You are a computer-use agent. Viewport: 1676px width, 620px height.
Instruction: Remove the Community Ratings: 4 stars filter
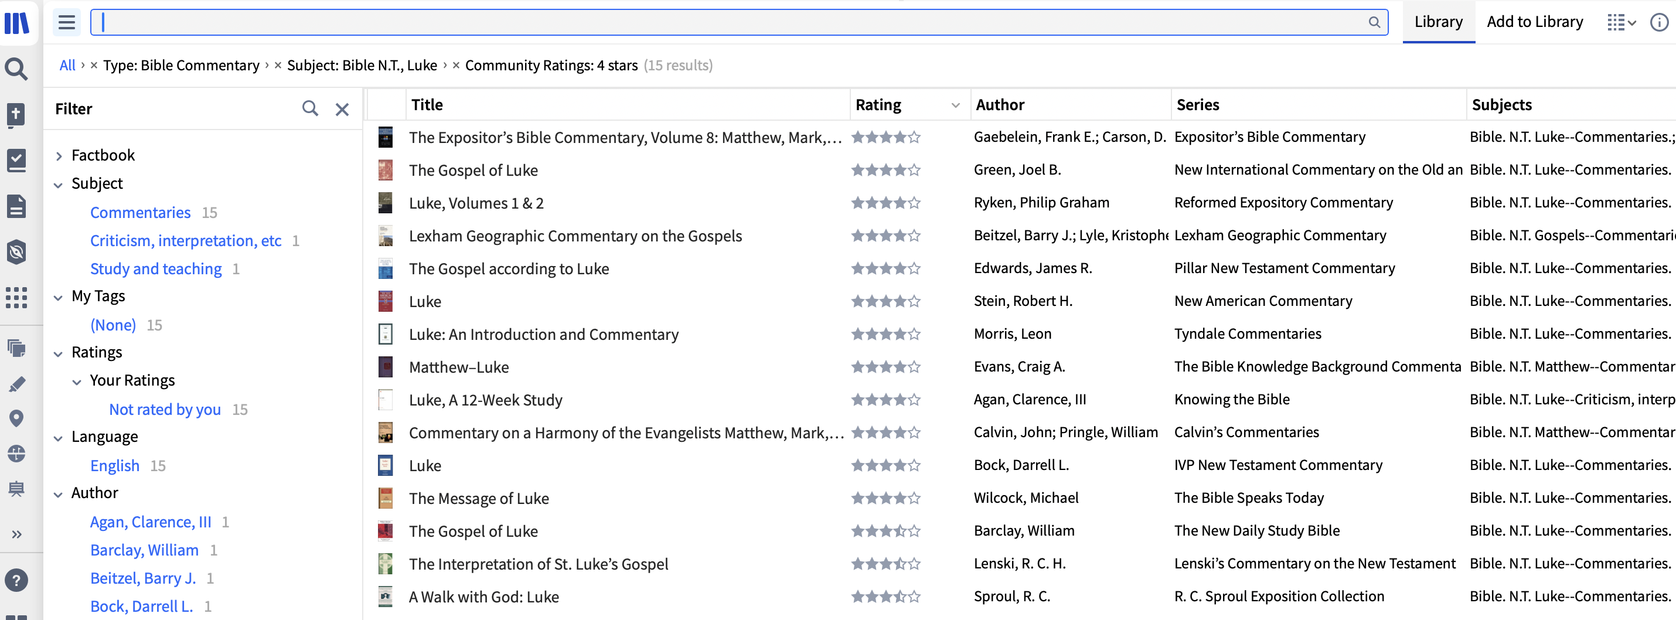(x=456, y=65)
